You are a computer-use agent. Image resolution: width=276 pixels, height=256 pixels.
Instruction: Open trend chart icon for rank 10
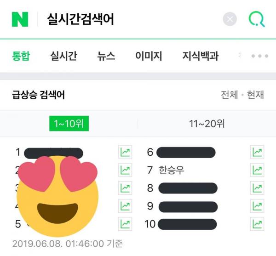coord(257,224)
